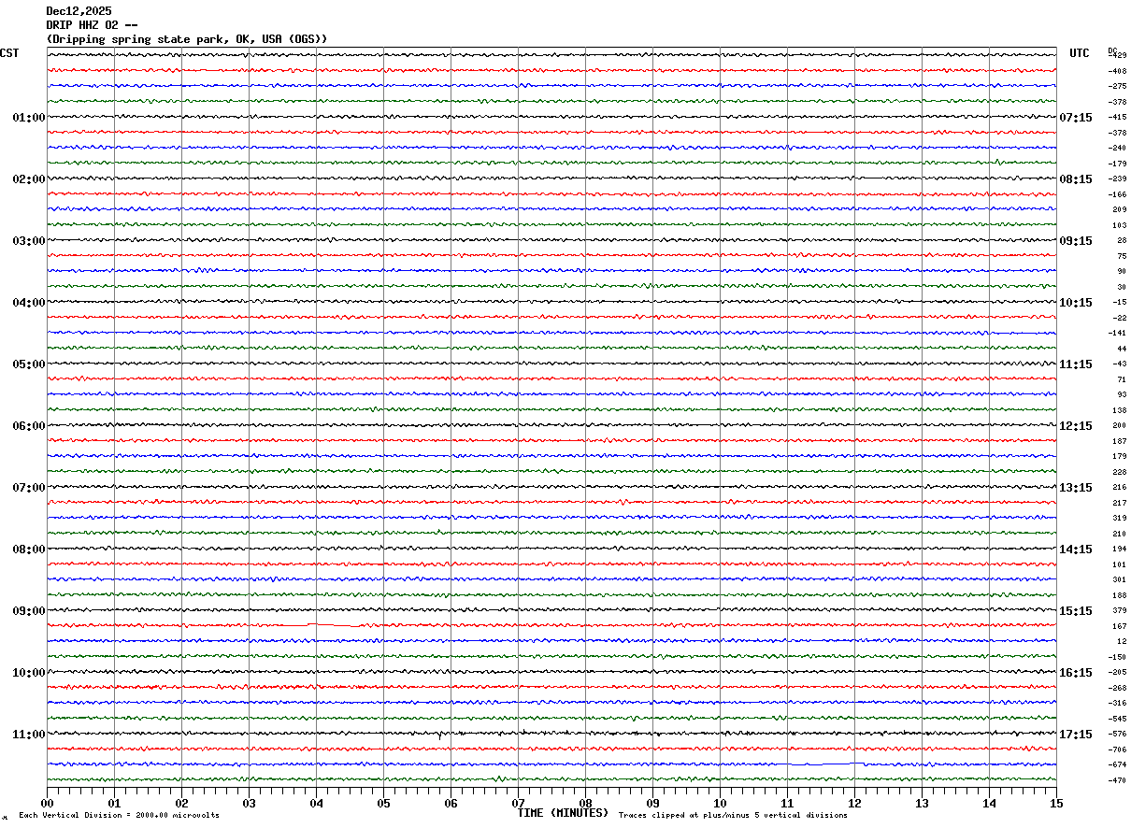
Task: Select the DC offset value -408
Action: (1117, 71)
